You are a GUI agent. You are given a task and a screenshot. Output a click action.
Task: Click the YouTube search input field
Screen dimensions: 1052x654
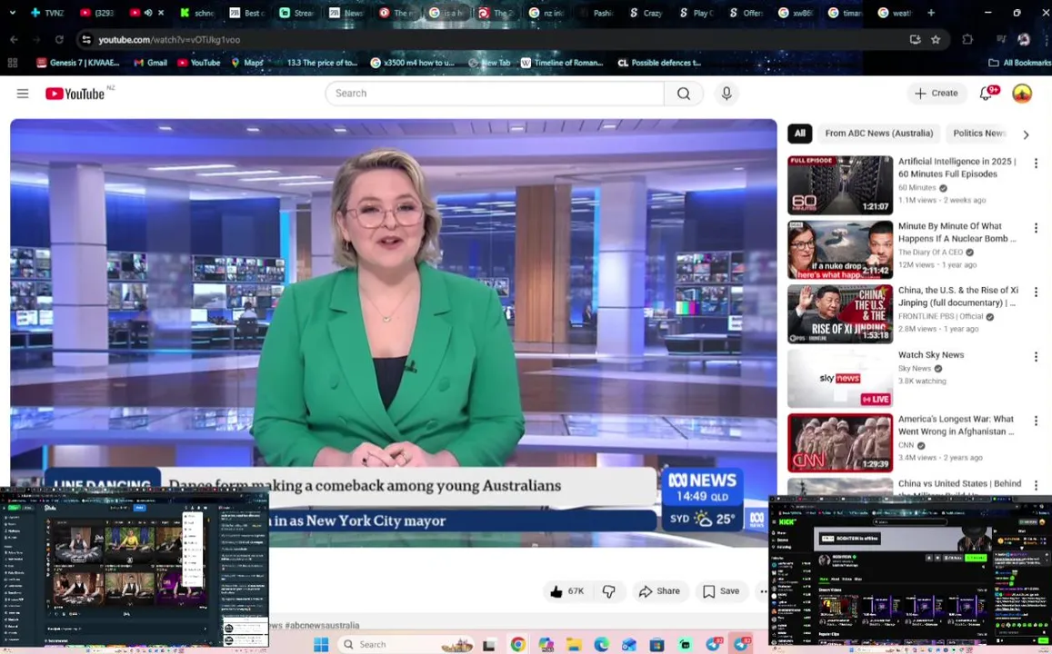tap(496, 94)
